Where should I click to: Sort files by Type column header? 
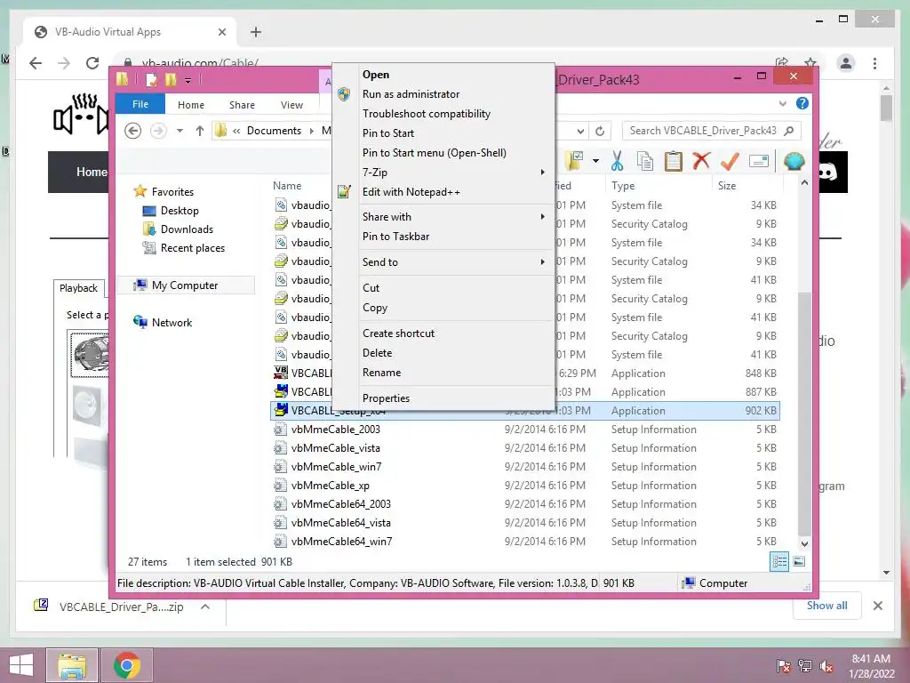pyautogui.click(x=659, y=186)
